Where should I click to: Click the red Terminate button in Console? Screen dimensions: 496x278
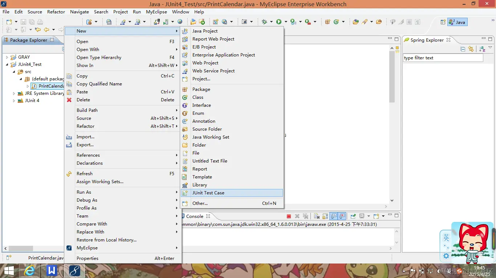289,216
